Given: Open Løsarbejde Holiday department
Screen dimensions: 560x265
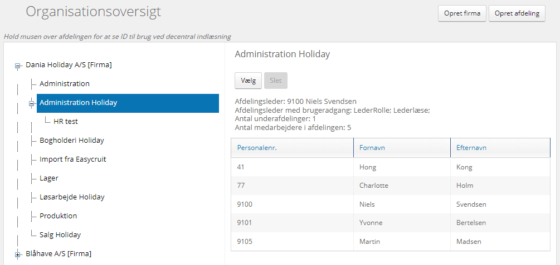Looking at the screenshot, I should [71, 197].
